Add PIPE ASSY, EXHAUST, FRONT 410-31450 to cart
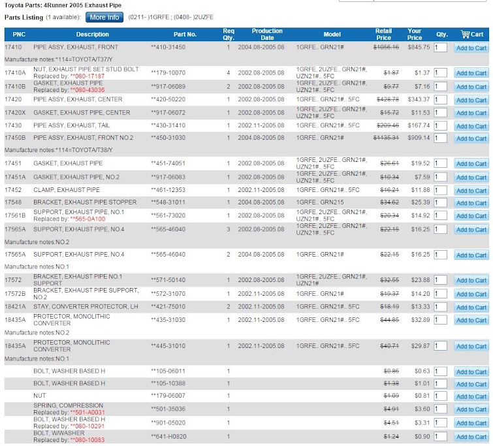 pyautogui.click(x=471, y=48)
